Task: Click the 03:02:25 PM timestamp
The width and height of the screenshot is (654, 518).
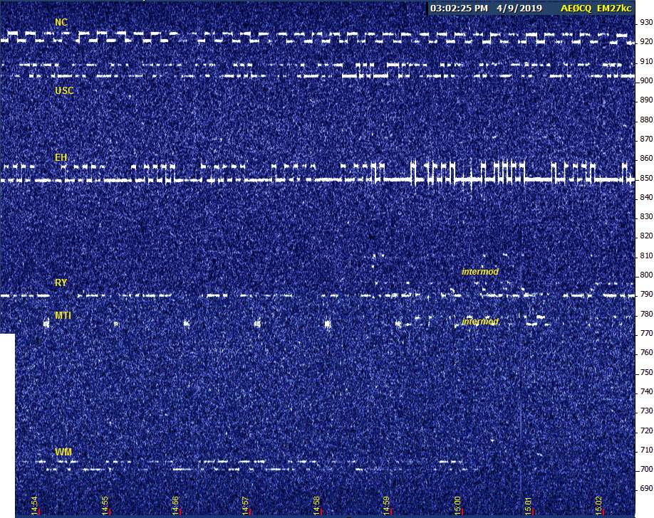Action: tap(460, 9)
